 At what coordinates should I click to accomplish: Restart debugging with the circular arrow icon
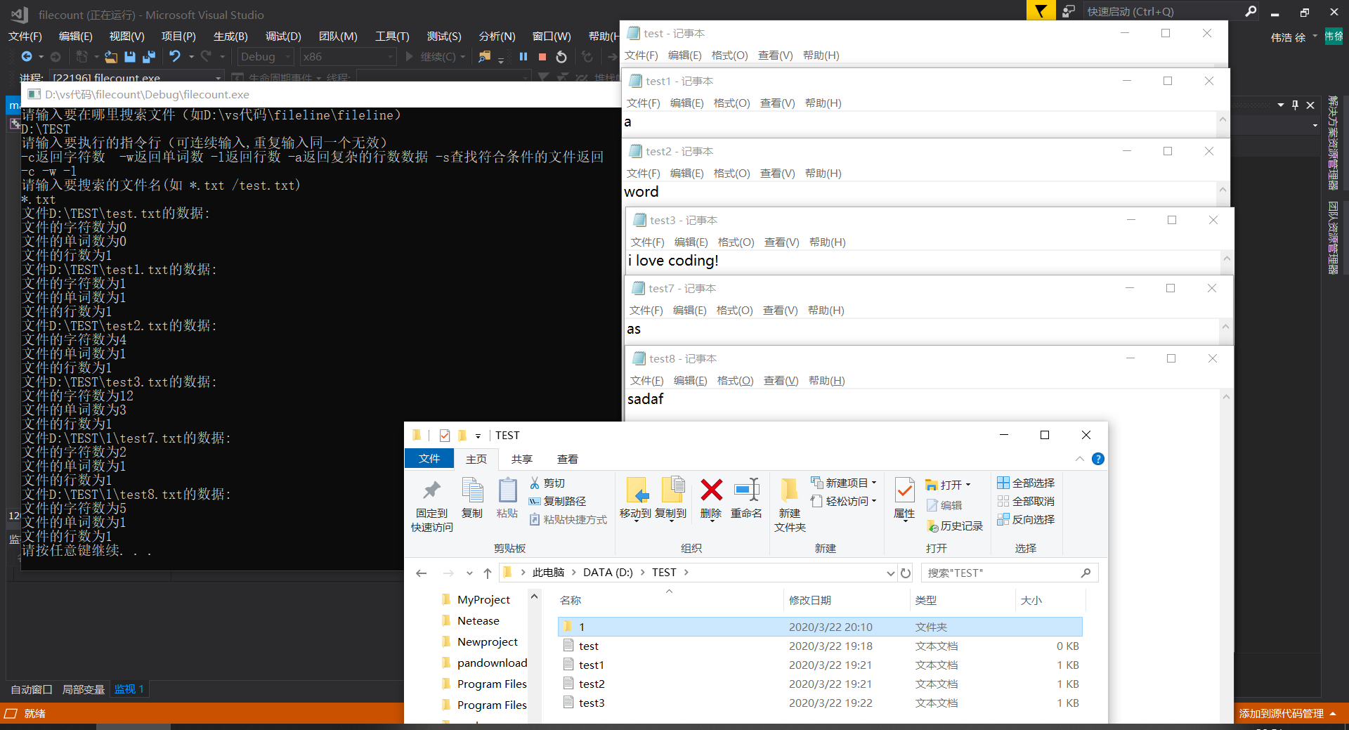[x=561, y=57]
